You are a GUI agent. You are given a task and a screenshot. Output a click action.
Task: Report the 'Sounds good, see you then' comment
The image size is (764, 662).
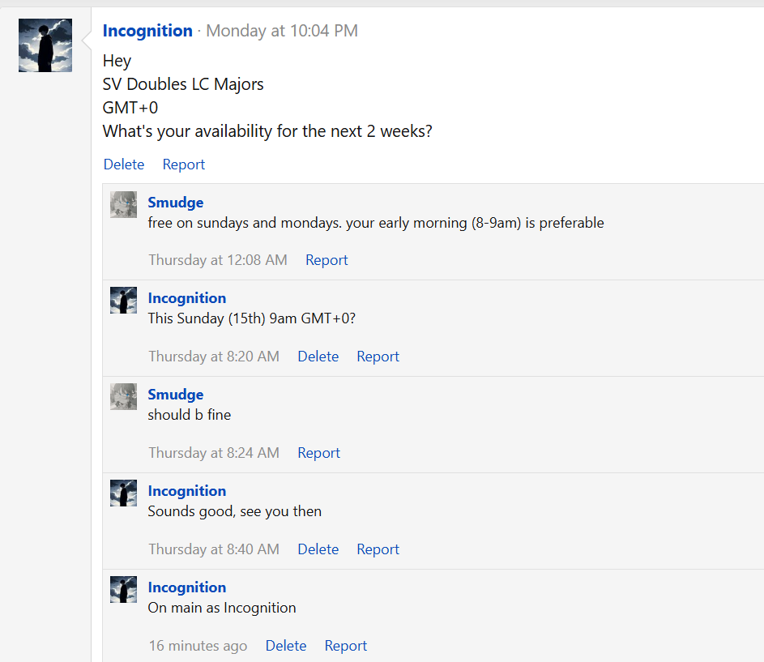[378, 549]
